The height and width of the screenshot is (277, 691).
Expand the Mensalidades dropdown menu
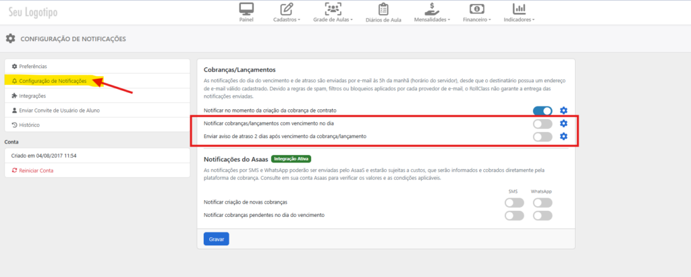click(432, 20)
